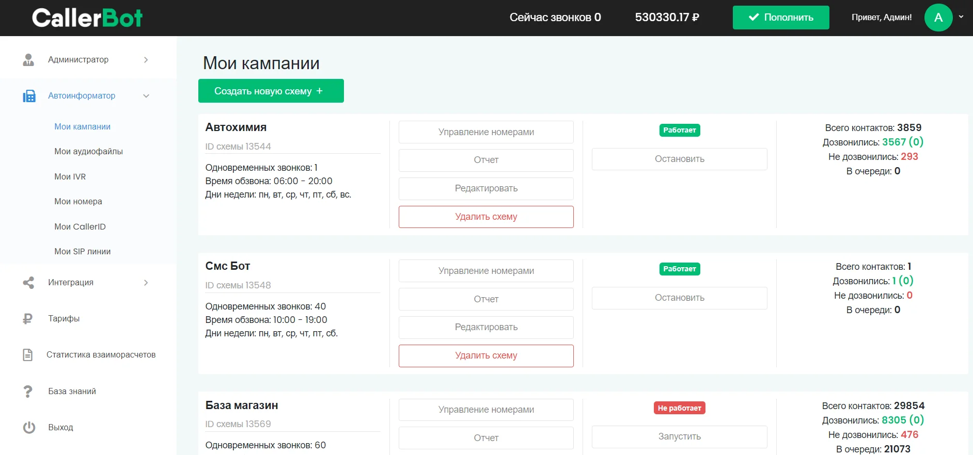Click the Тарифы ruble icon
The height and width of the screenshot is (455, 973).
28,319
